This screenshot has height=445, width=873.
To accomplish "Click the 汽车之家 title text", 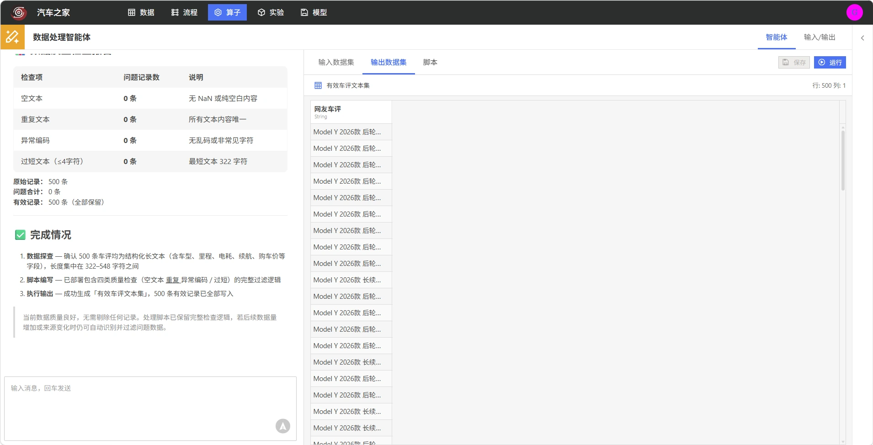I will (53, 12).
